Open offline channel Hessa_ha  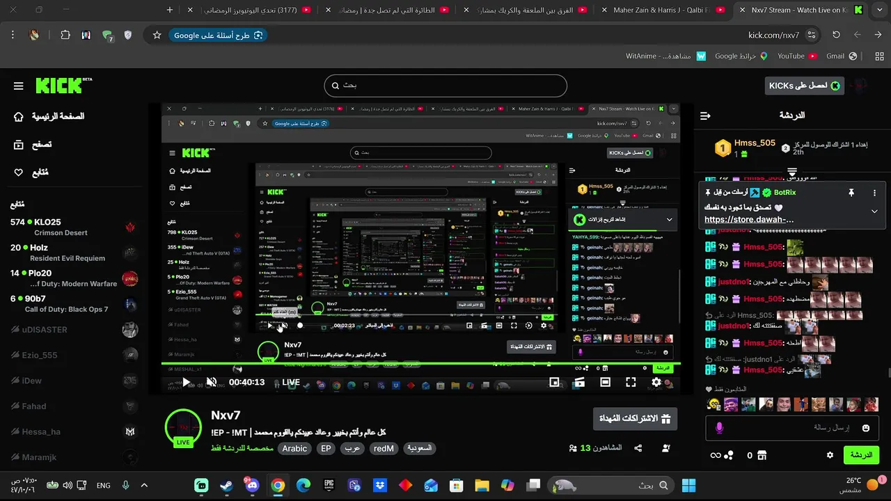pos(73,432)
